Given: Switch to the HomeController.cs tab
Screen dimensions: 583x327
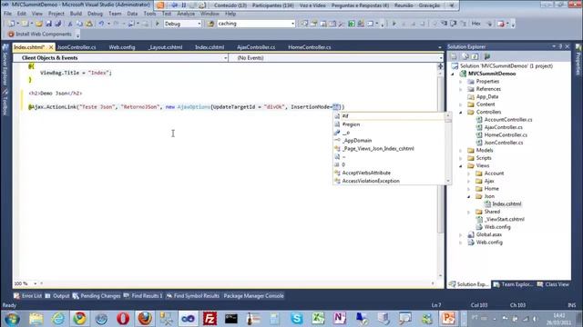Looking at the screenshot, I should coord(310,47).
